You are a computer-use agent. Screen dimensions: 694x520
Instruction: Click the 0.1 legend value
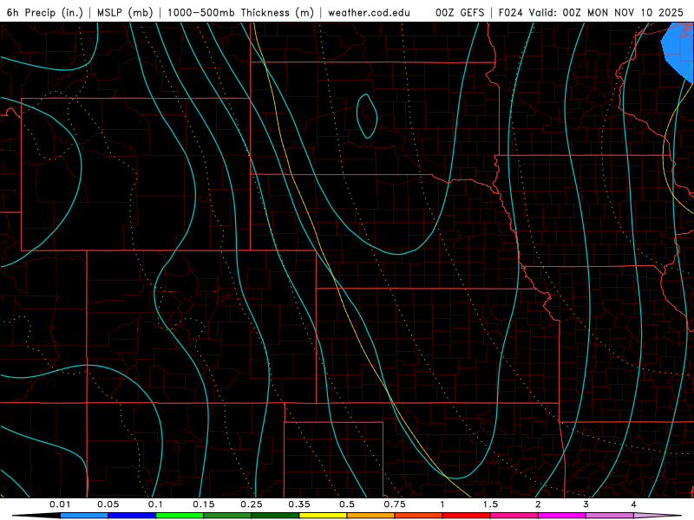(155, 504)
